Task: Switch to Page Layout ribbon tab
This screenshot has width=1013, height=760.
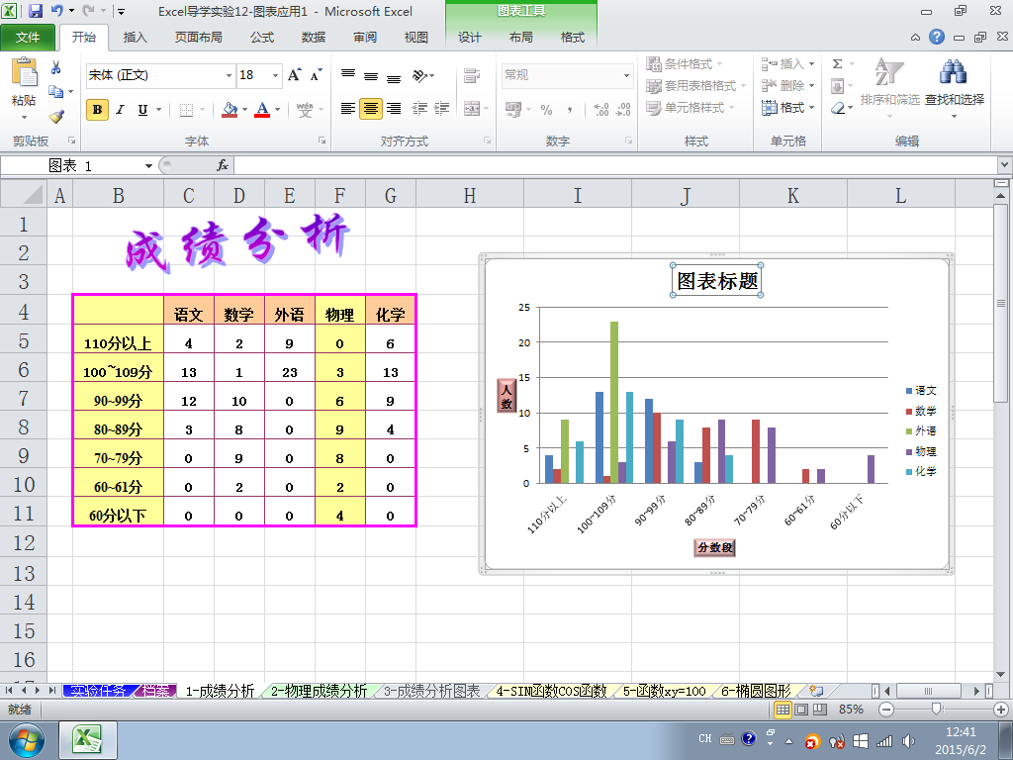Action: pos(198,38)
